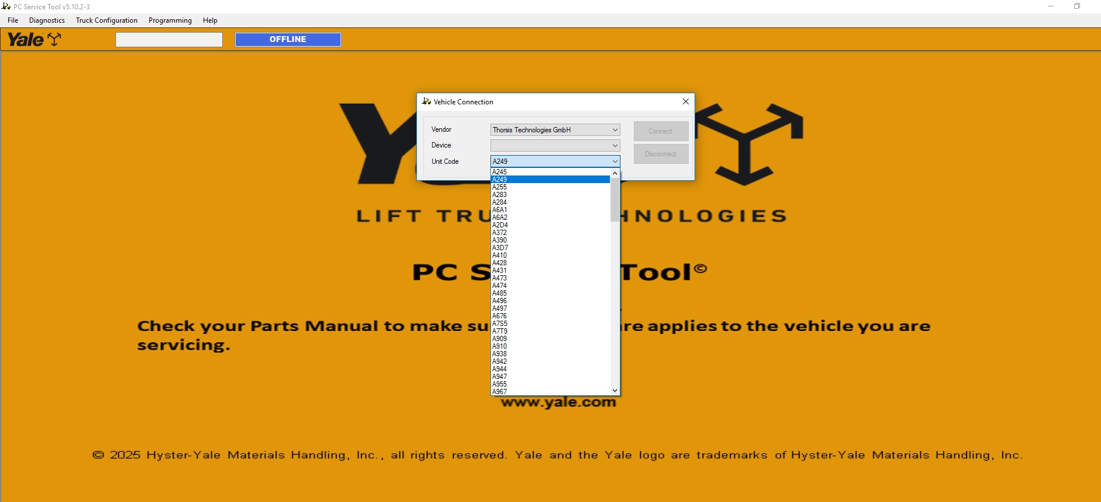The width and height of the screenshot is (1101, 502).
Task: Select unit code A909
Action: 550,339
